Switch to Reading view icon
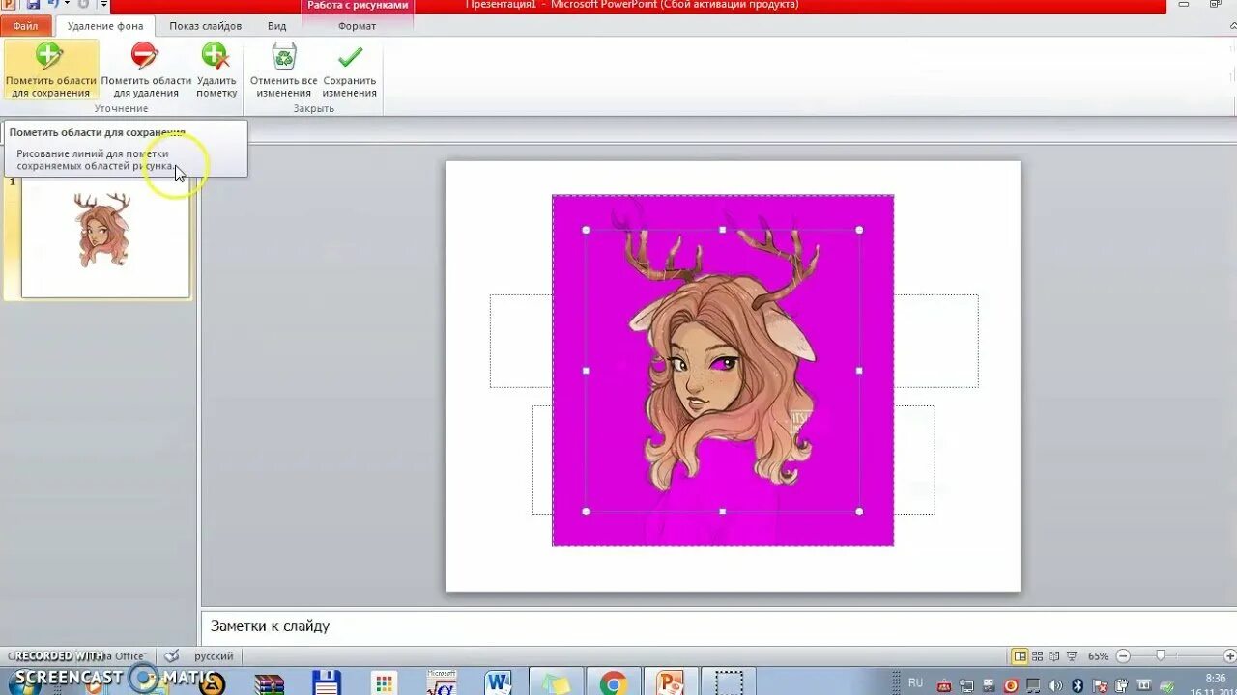This screenshot has height=695, width=1237. pos(1054,656)
